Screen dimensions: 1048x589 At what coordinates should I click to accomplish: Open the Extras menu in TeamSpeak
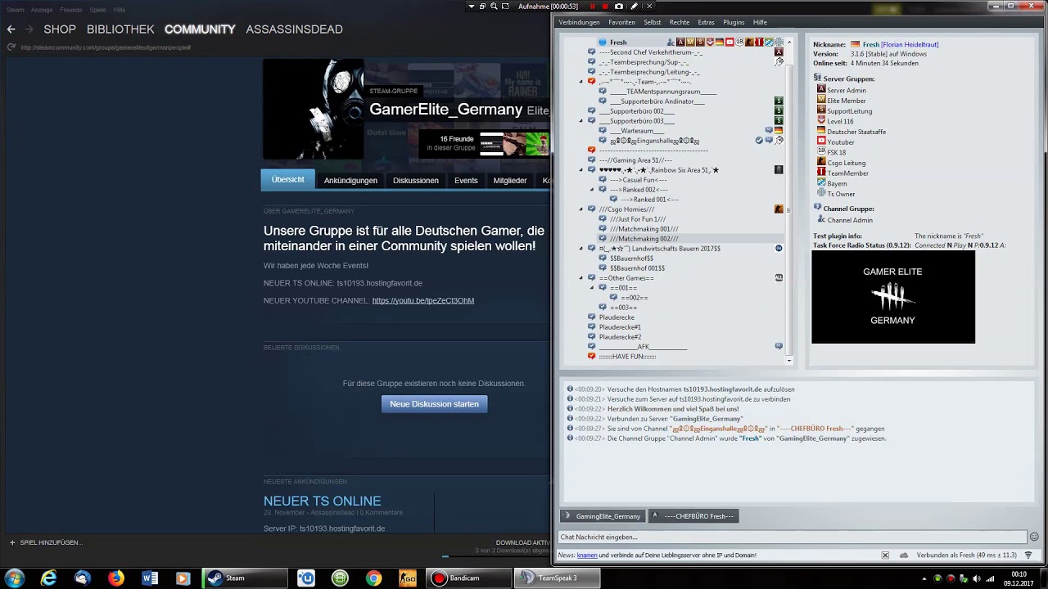click(706, 22)
